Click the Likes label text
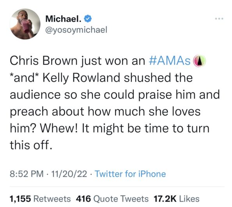The image size is (232, 207). pos(189,199)
